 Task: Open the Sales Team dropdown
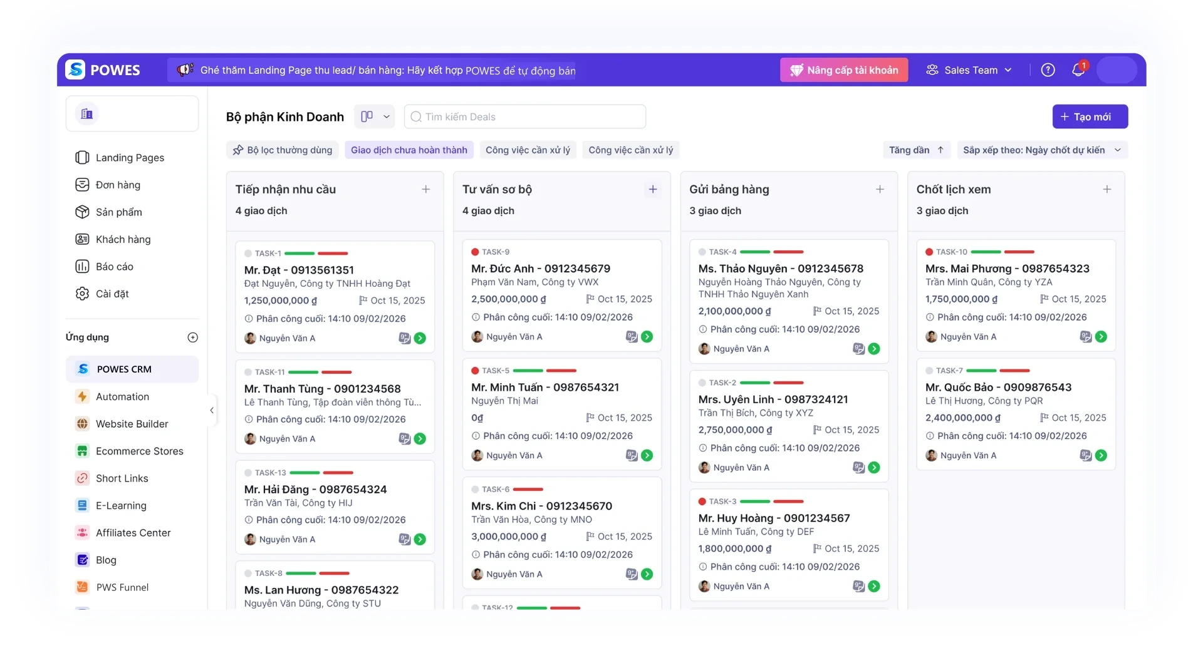pyautogui.click(x=969, y=70)
